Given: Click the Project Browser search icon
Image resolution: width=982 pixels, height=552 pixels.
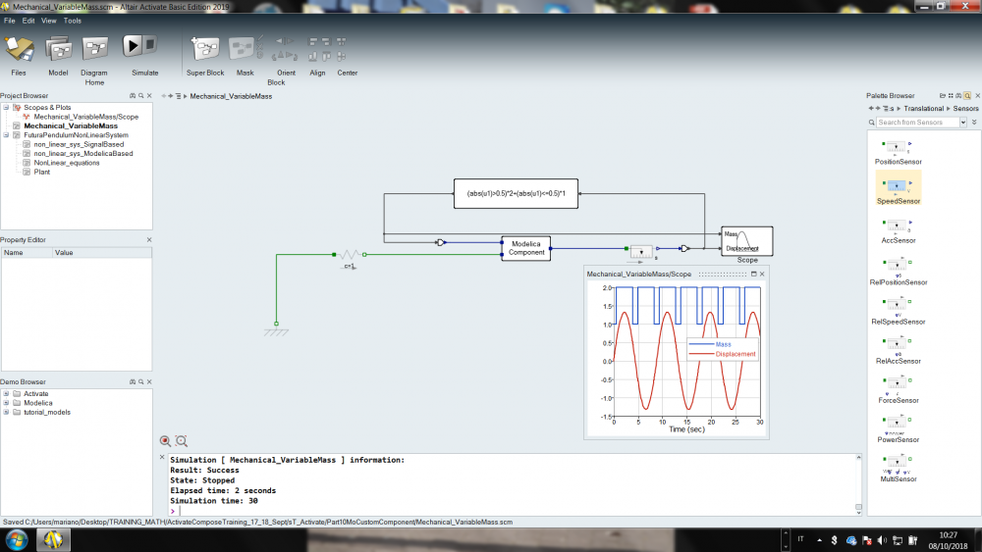Looking at the screenshot, I should pos(140,96).
